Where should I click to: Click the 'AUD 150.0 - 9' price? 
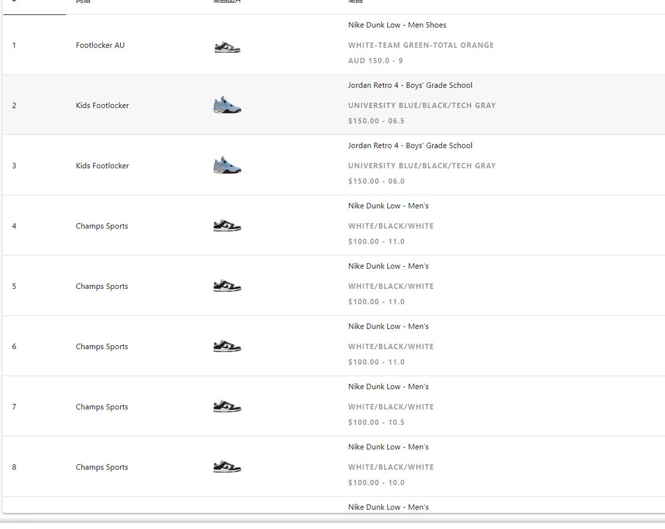pyautogui.click(x=376, y=60)
